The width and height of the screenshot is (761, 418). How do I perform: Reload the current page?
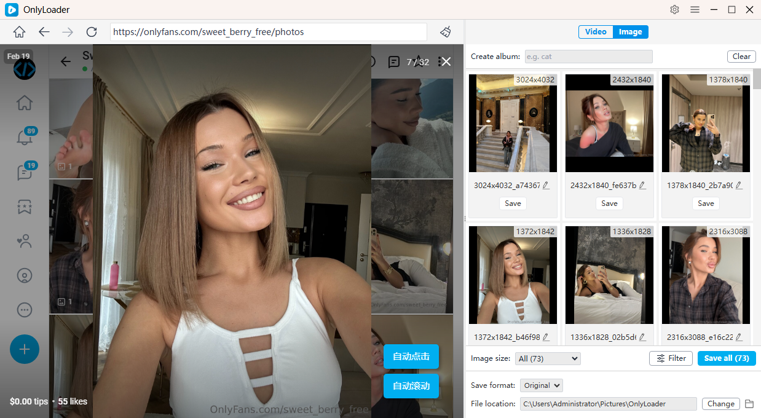92,32
